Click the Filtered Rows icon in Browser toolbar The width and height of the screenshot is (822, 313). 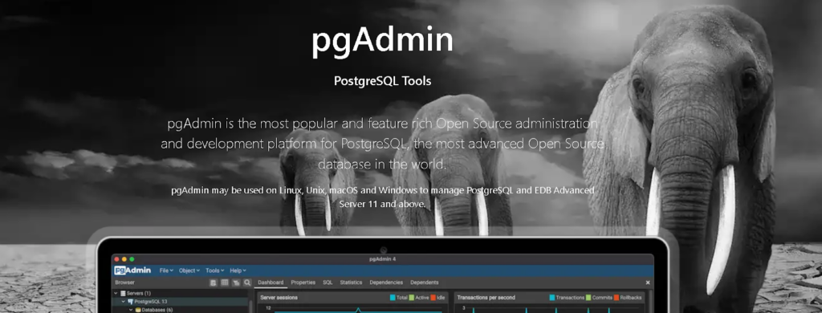[236, 283]
